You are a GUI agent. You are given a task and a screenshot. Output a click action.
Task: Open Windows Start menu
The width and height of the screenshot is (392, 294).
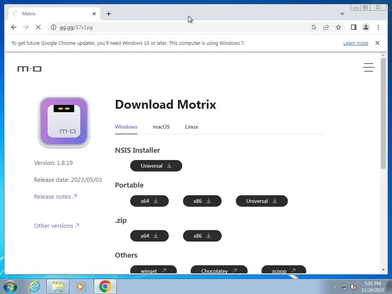[10, 286]
